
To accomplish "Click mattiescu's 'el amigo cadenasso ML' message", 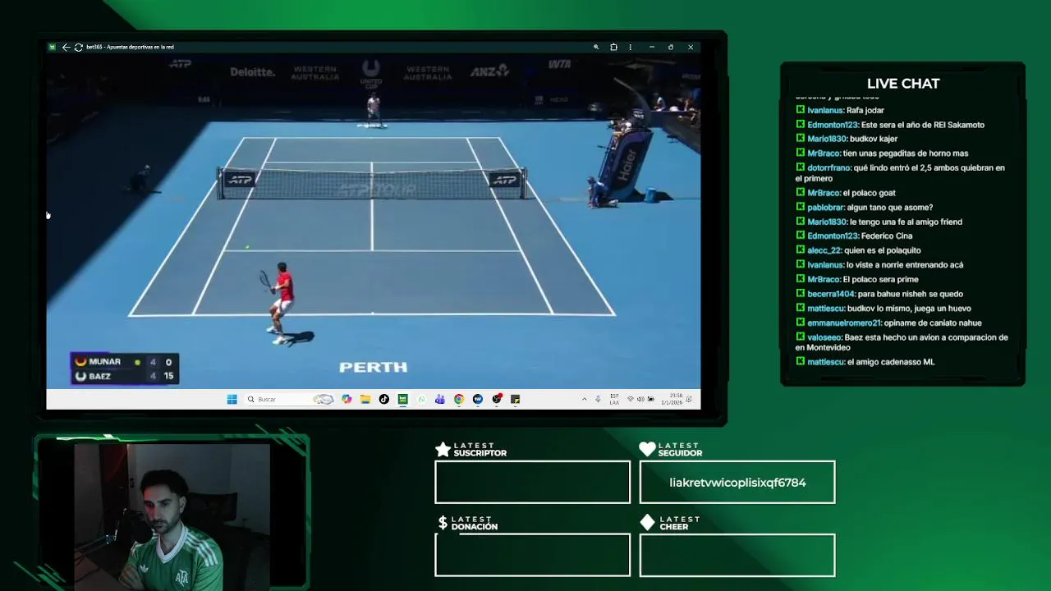I will pyautogui.click(x=891, y=362).
